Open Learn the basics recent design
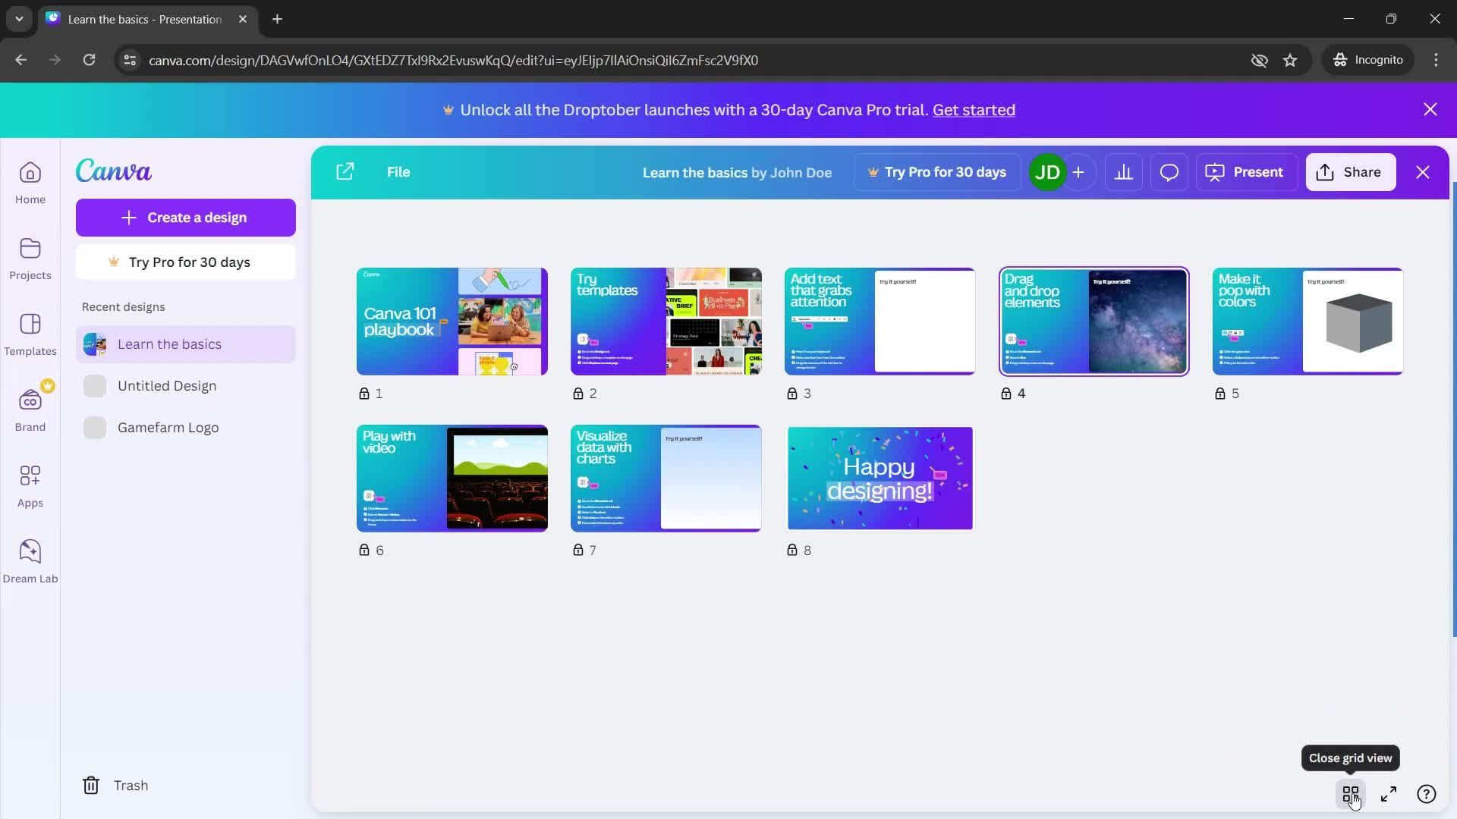The image size is (1457, 819). pyautogui.click(x=186, y=344)
